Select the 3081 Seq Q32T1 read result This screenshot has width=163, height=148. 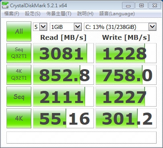tap(63, 53)
